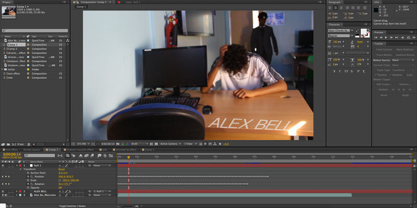The image size is (417, 208).
Task: Open the Active Camera dropdown
Action: point(170,144)
